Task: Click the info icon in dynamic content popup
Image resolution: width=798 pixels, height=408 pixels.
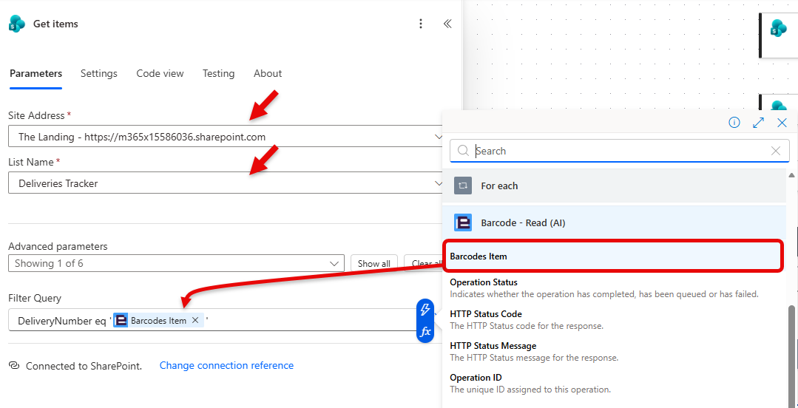Action: (x=734, y=123)
